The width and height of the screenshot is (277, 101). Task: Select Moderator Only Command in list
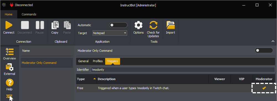click(47, 63)
